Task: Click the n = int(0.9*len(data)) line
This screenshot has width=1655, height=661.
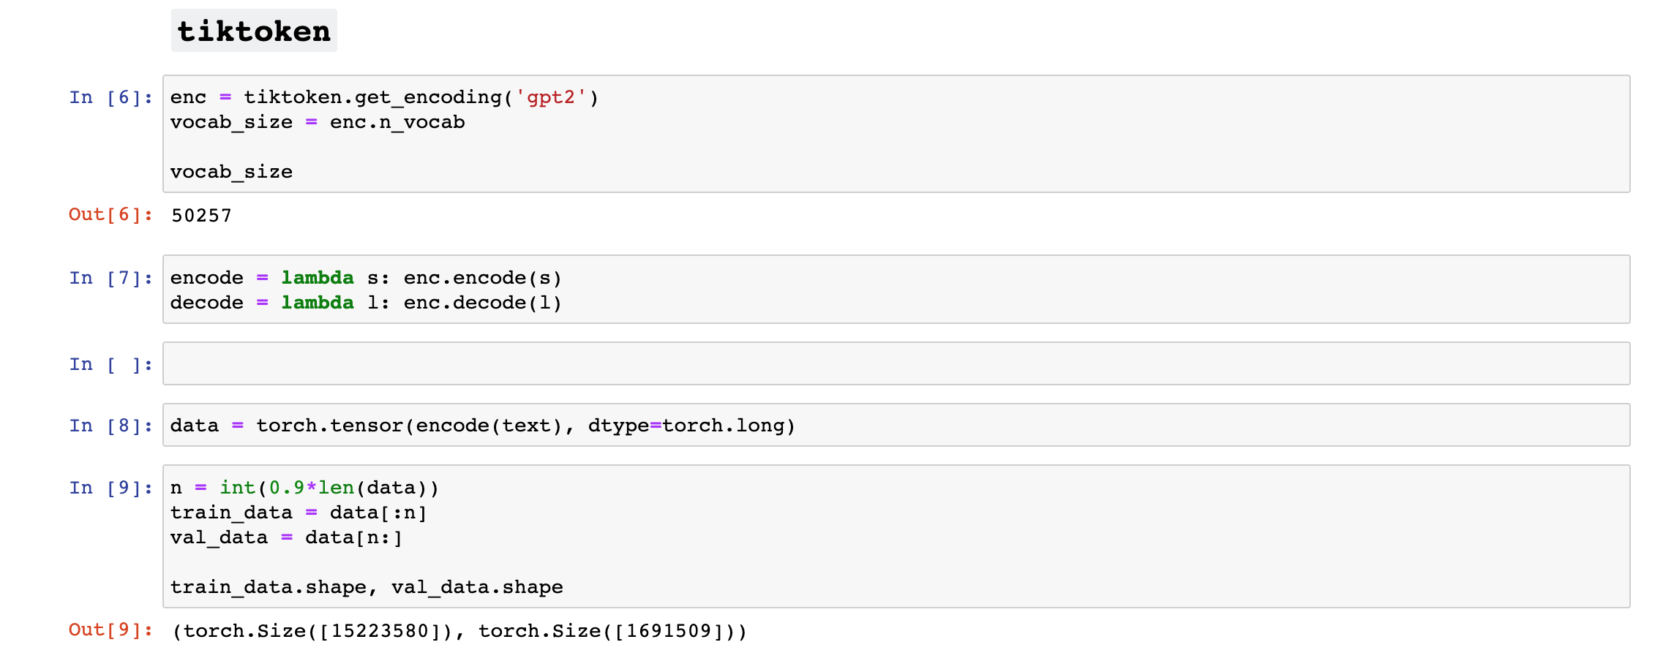Action: point(304,488)
